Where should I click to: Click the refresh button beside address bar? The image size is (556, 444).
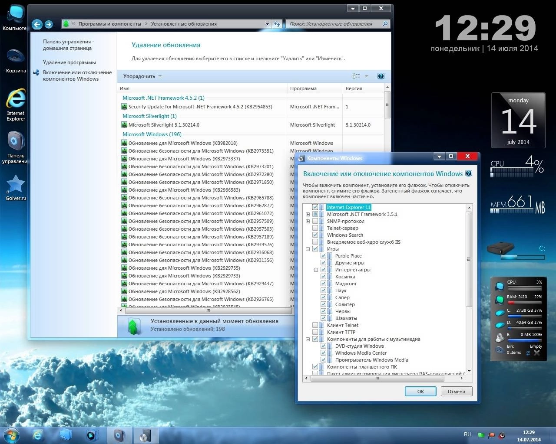(x=277, y=24)
